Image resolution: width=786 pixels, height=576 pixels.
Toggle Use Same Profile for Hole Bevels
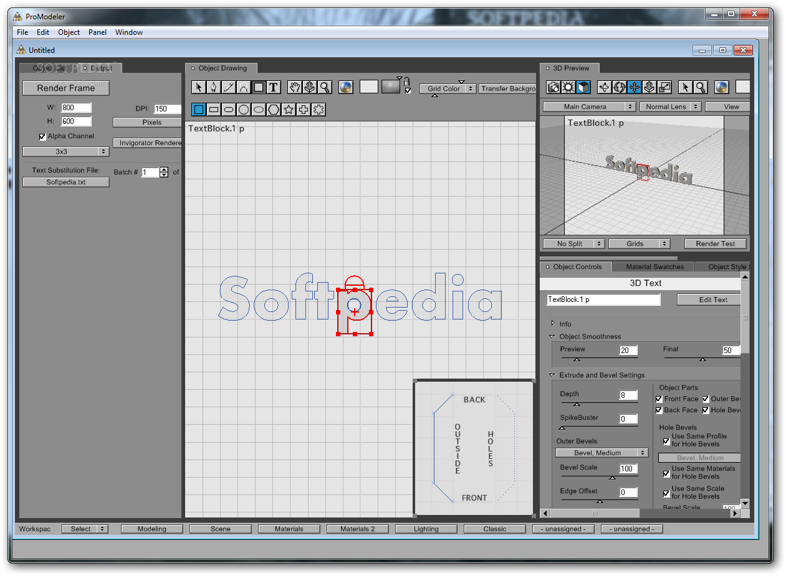666,441
